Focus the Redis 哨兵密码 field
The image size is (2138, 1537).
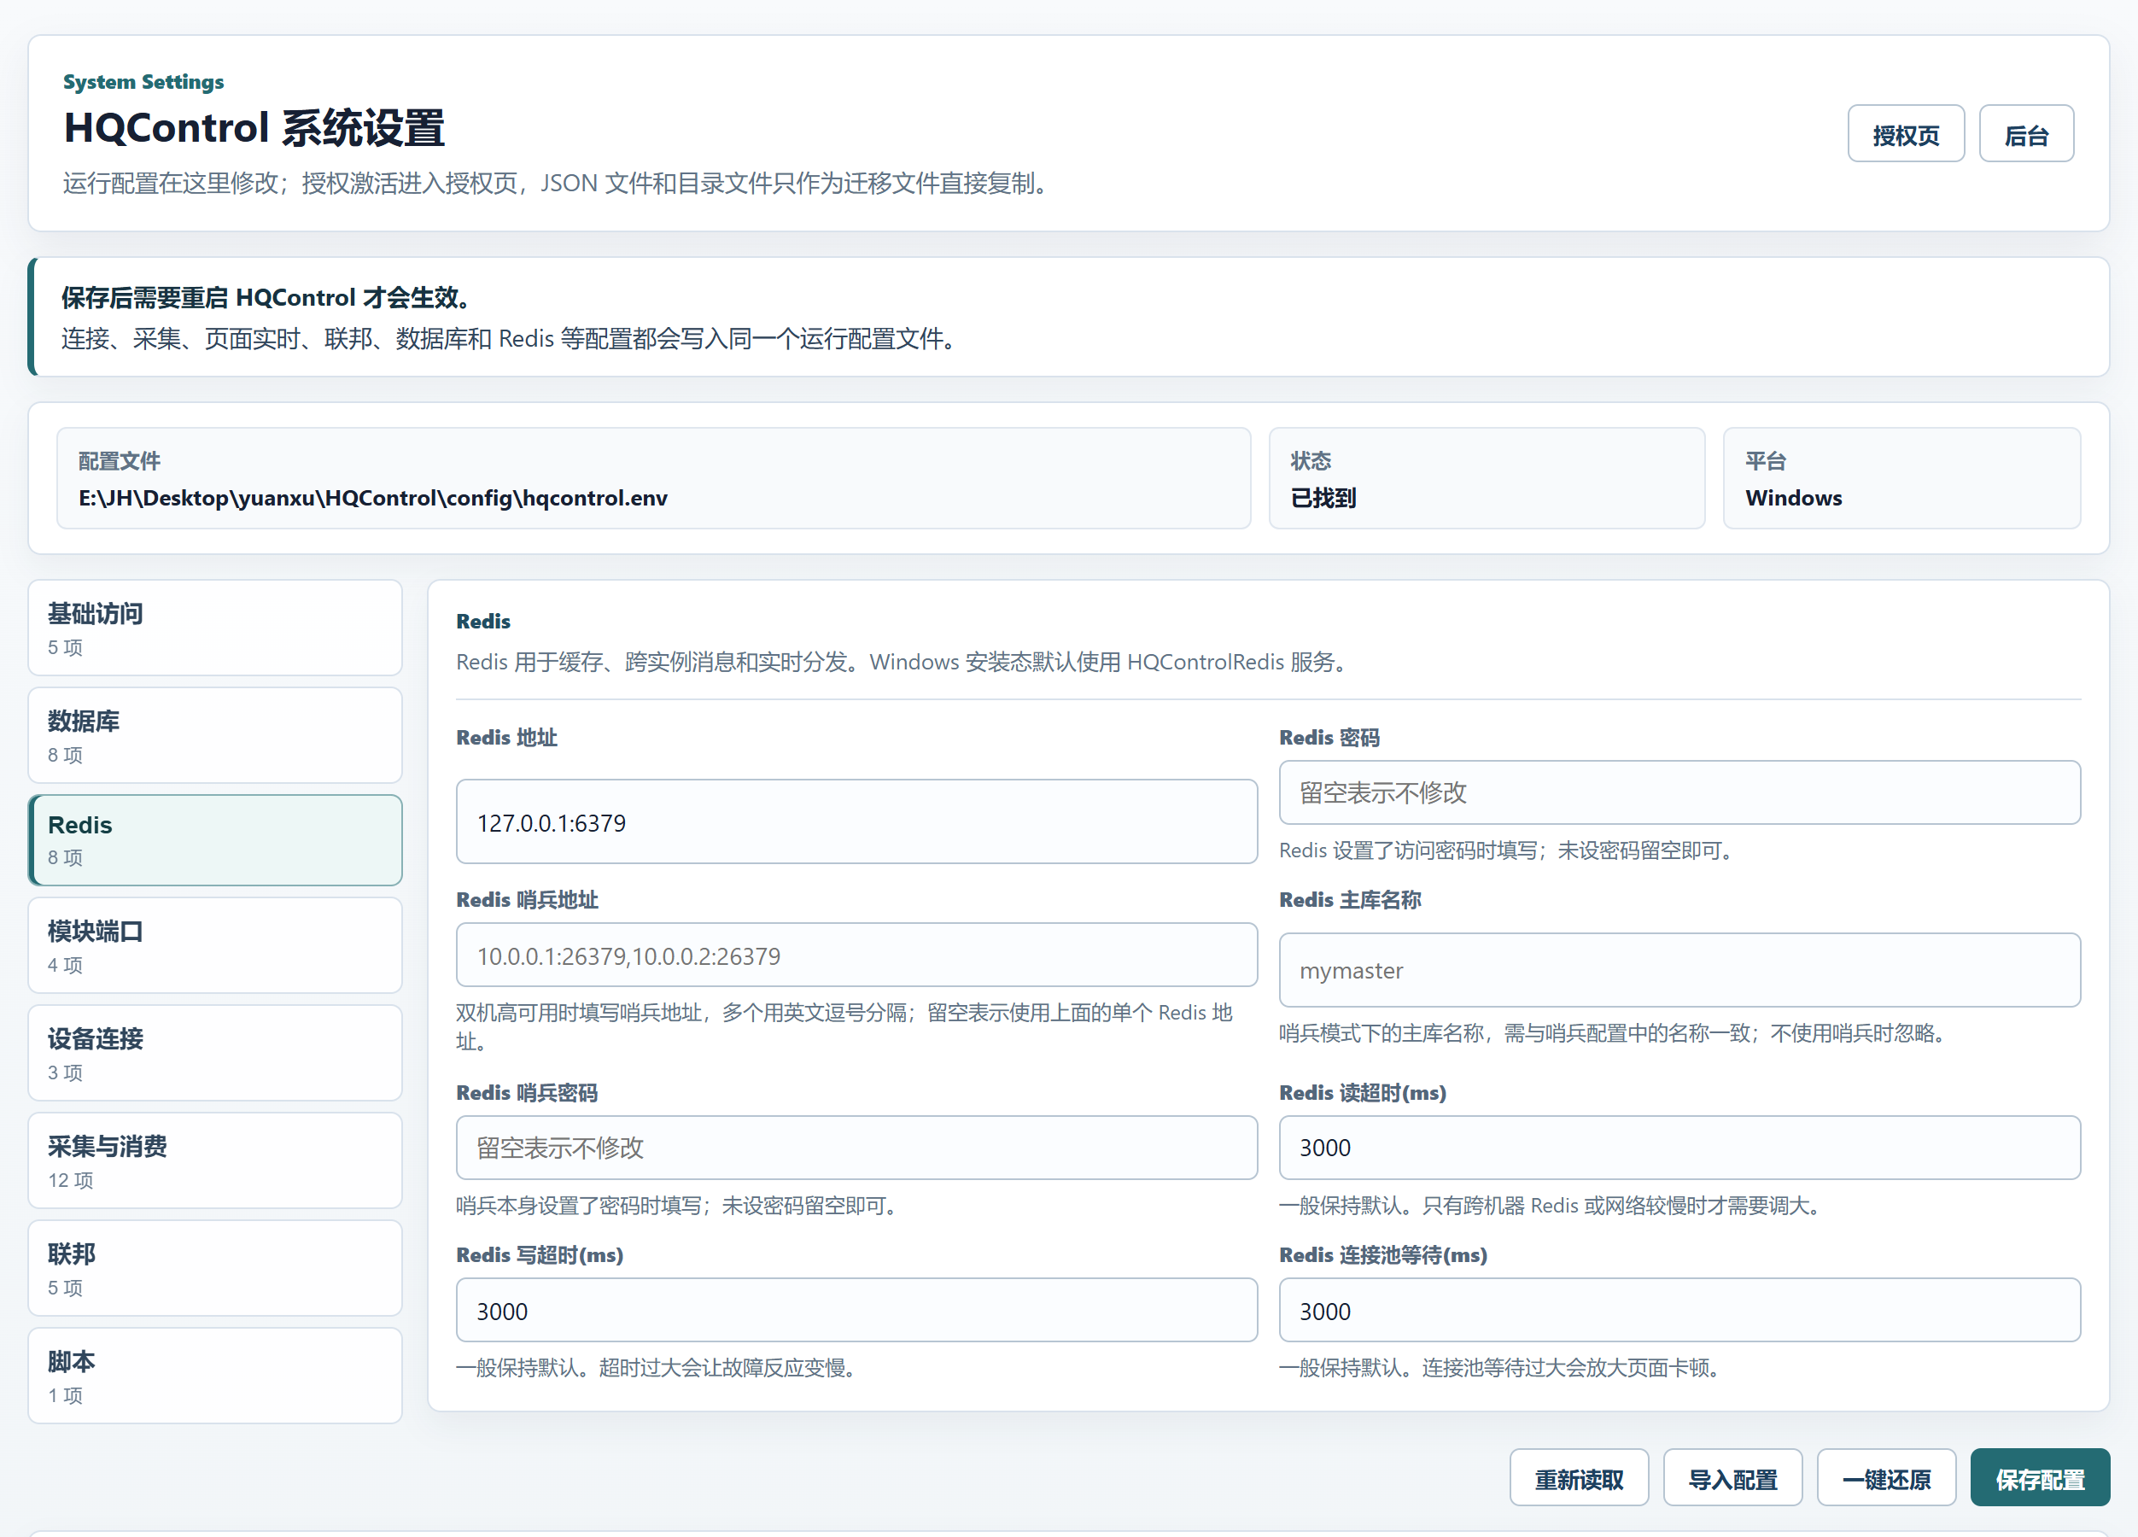[856, 1148]
